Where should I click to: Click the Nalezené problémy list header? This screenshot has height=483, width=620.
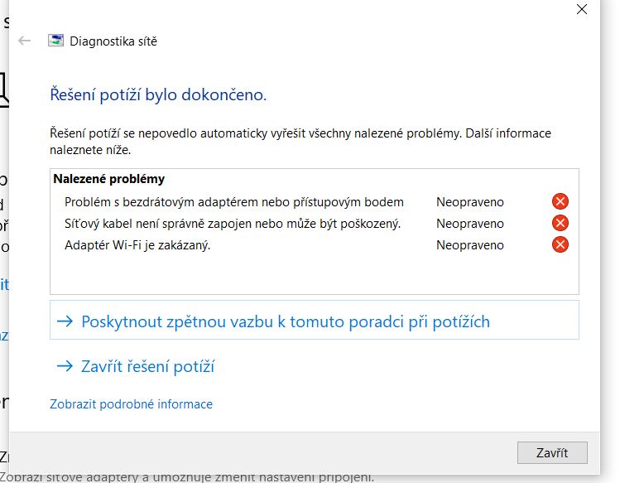pos(109,178)
